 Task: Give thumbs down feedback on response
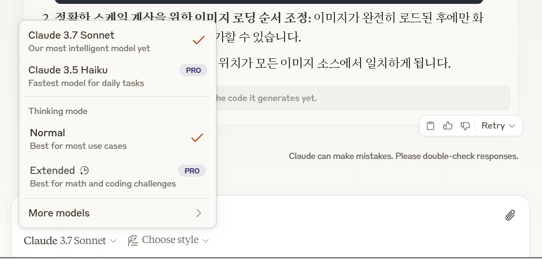[x=465, y=126]
